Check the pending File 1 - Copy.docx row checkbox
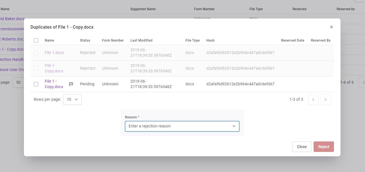The width and height of the screenshot is (365, 172). pyautogui.click(x=36, y=84)
